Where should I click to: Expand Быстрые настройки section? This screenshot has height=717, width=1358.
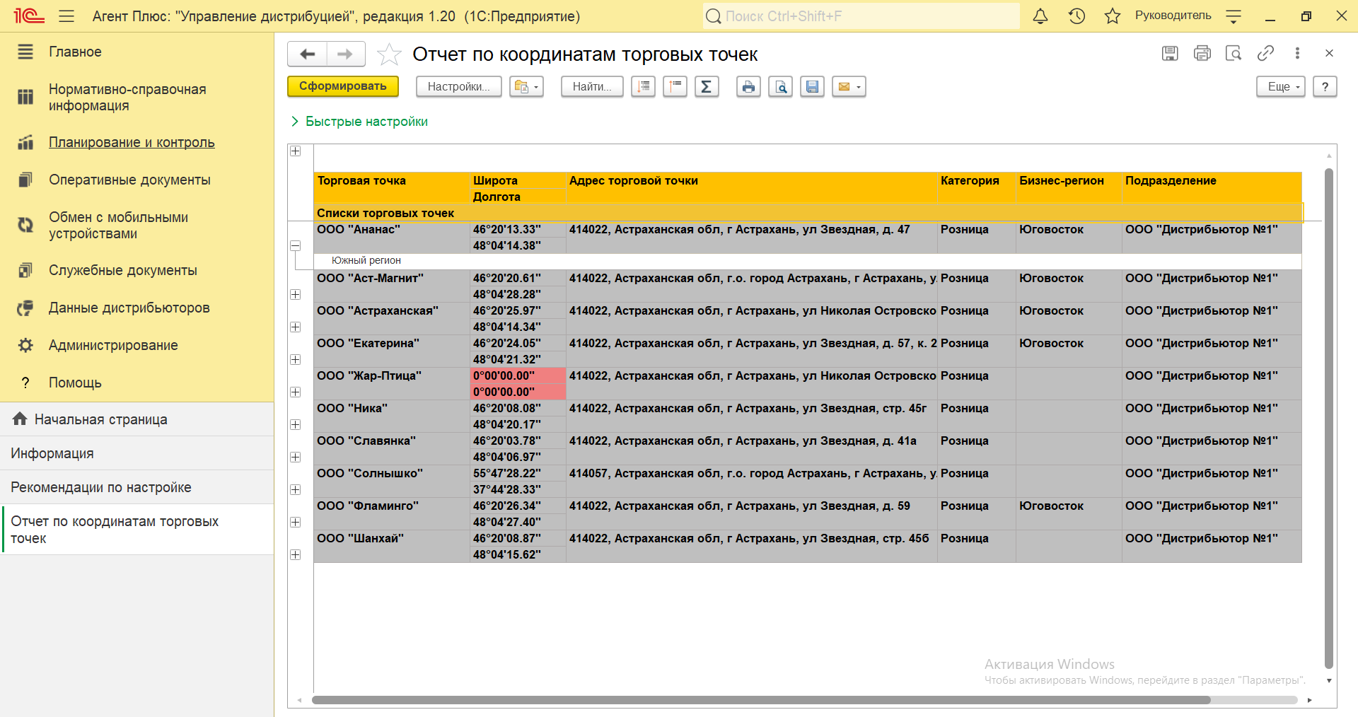359,122
